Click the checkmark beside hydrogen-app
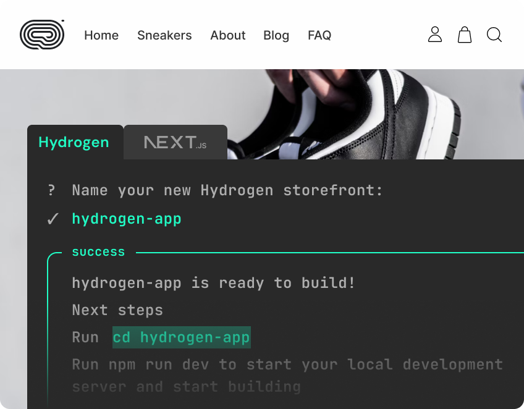 click(x=53, y=219)
